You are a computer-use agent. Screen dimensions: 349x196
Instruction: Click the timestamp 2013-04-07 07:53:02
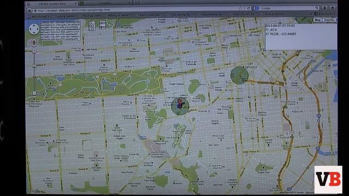pos(280,26)
